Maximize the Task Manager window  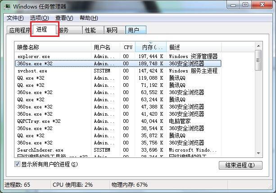point(245,5)
